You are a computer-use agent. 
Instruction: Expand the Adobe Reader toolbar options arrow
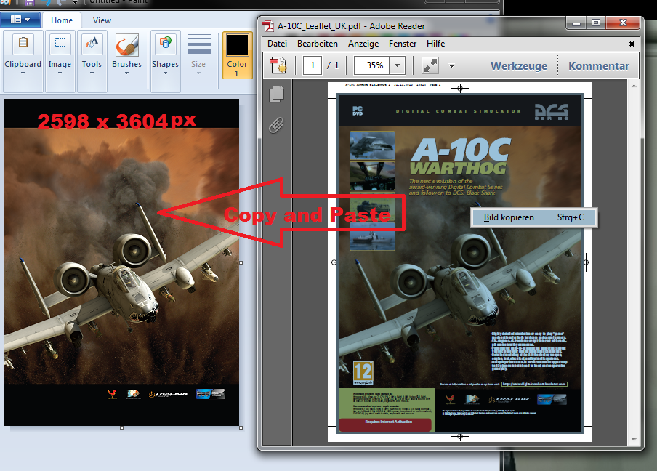point(451,65)
